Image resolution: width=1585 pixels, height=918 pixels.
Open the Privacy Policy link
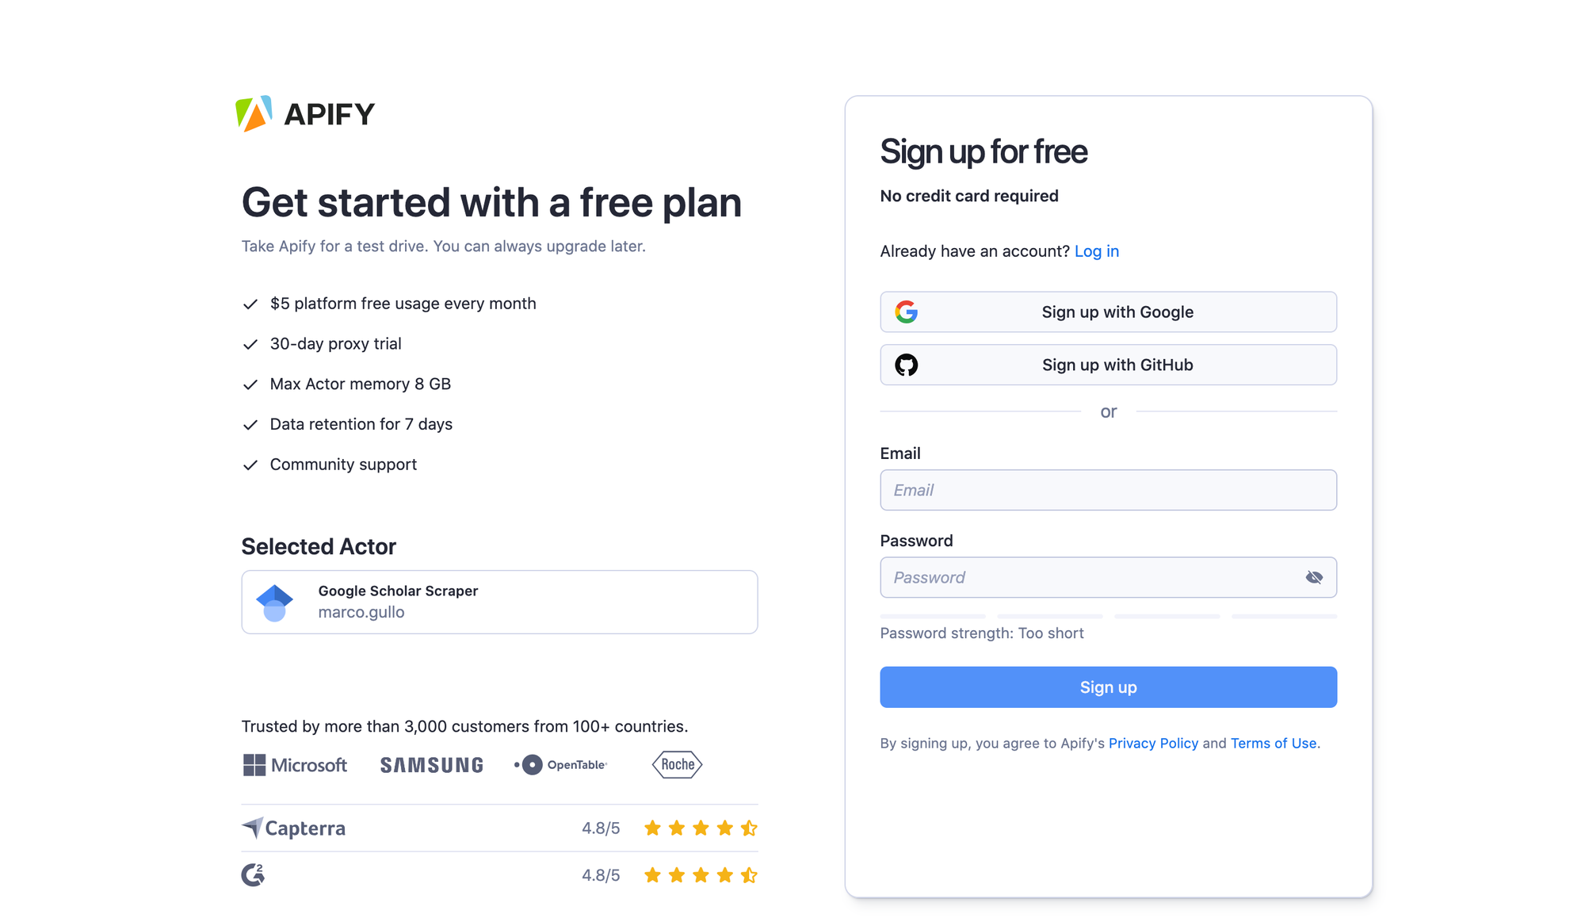click(x=1154, y=743)
